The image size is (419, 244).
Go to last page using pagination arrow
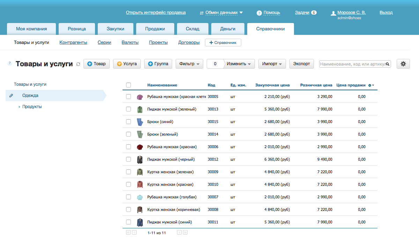point(185,232)
